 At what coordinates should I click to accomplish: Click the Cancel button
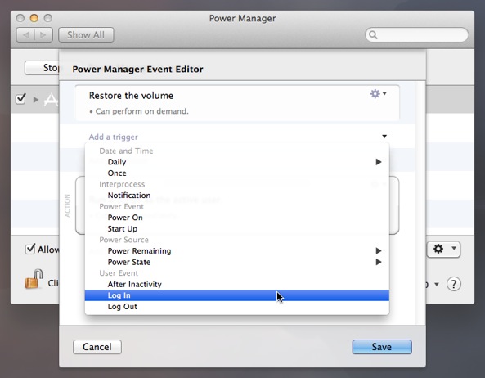point(97,347)
